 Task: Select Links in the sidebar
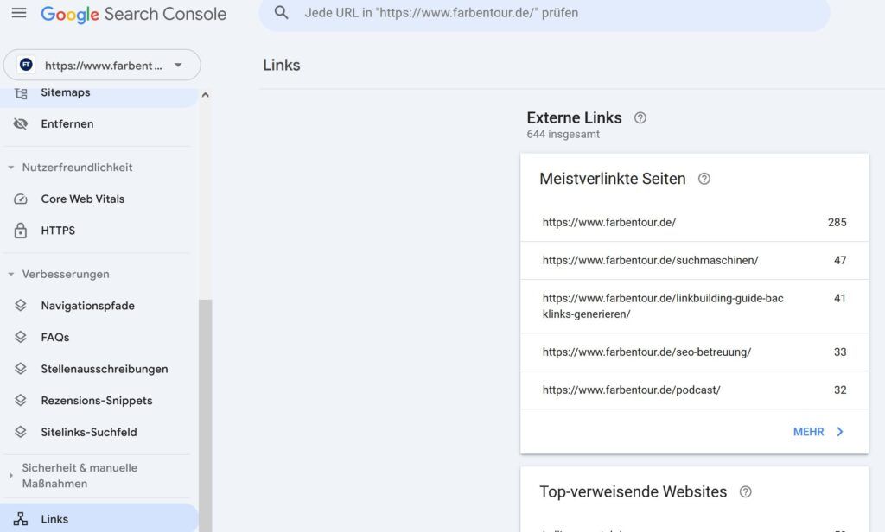pos(99,518)
